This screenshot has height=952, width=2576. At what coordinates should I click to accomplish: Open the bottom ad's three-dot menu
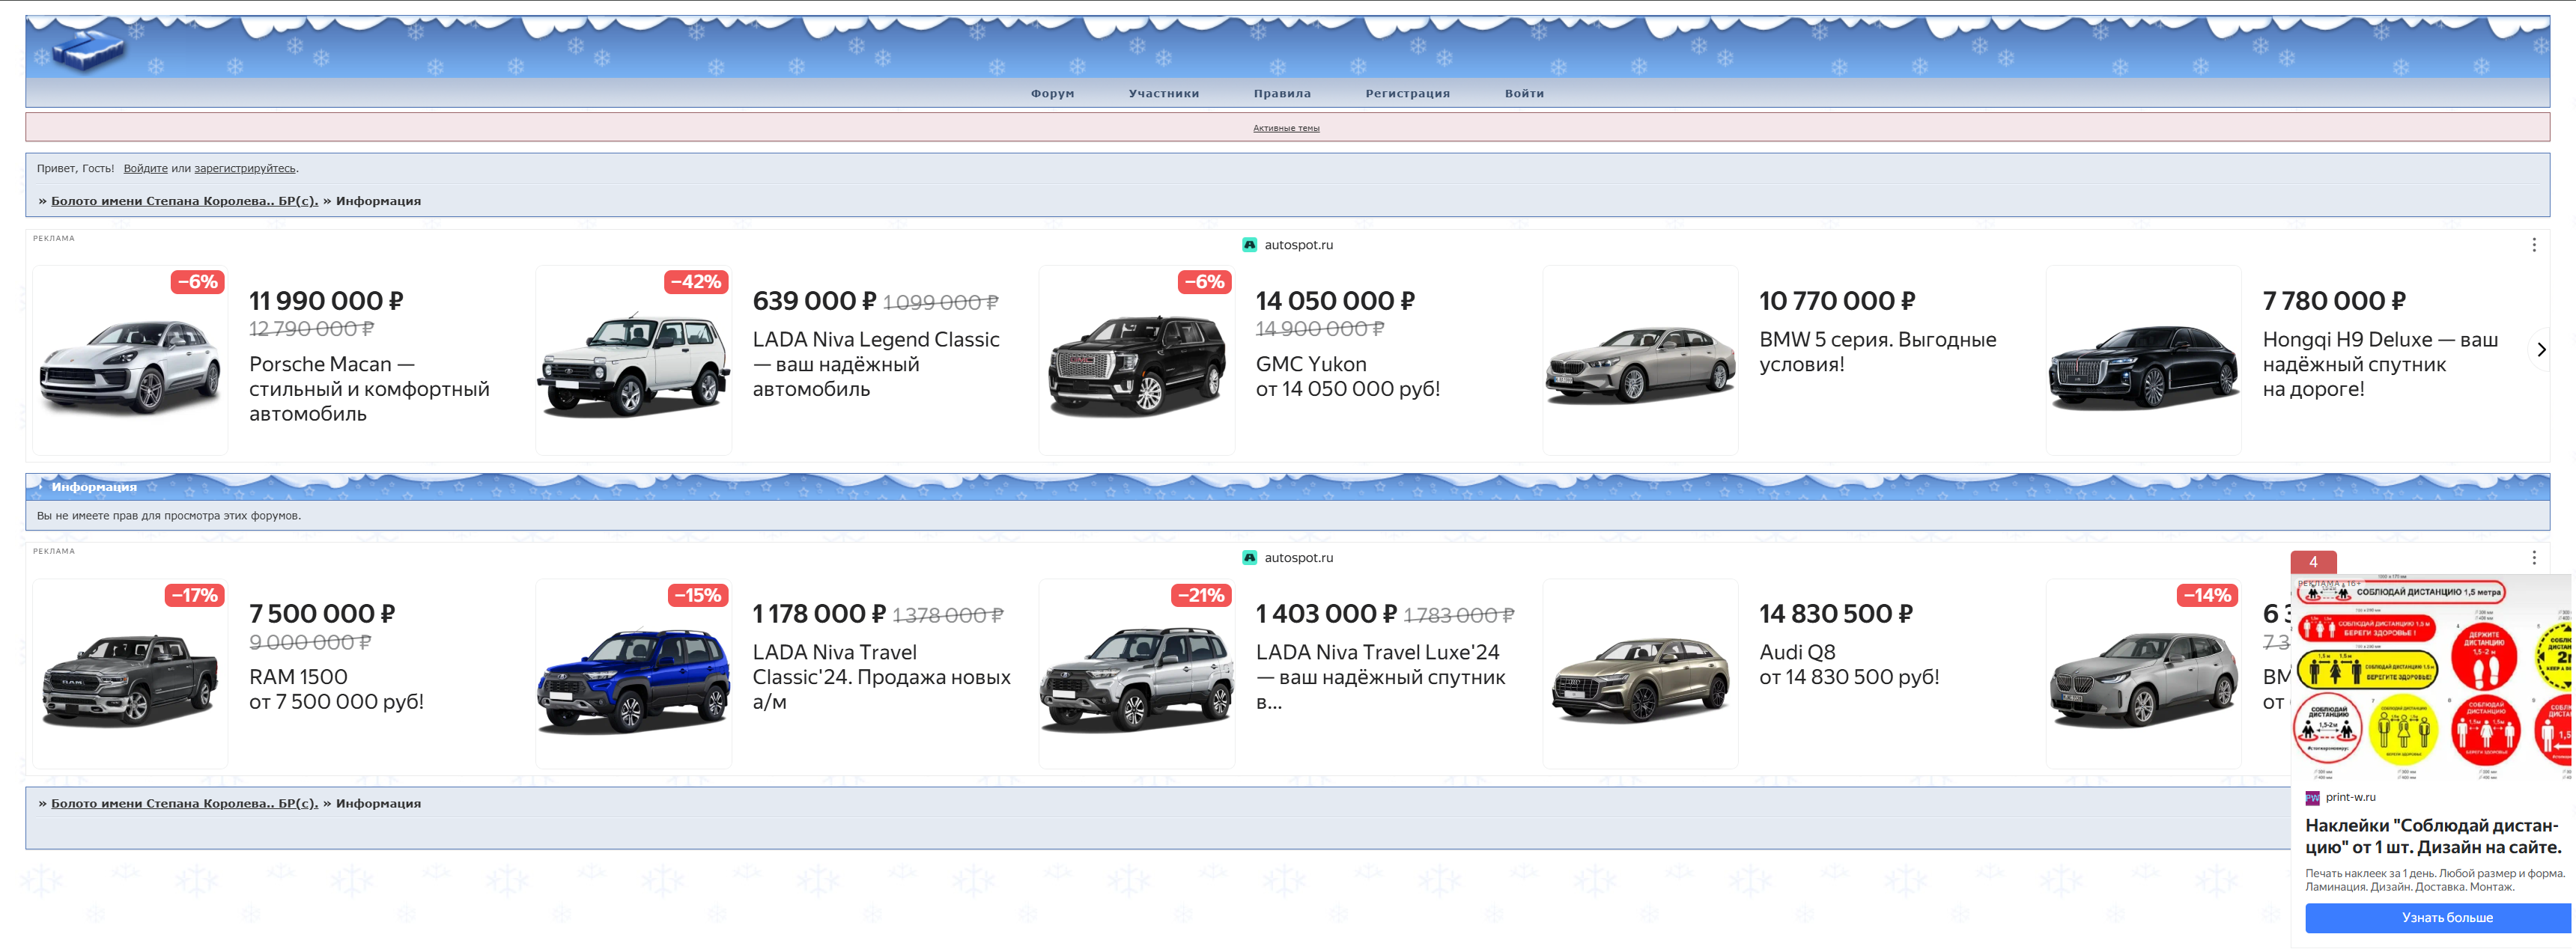[x=2533, y=558]
